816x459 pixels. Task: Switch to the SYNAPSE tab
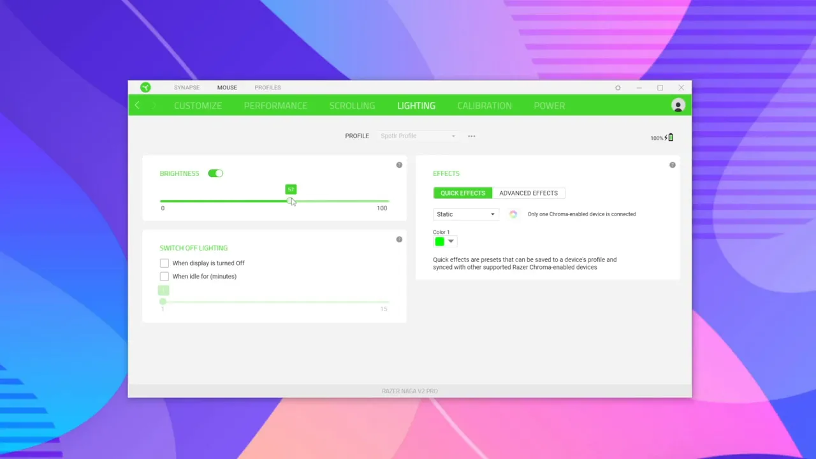(x=187, y=87)
